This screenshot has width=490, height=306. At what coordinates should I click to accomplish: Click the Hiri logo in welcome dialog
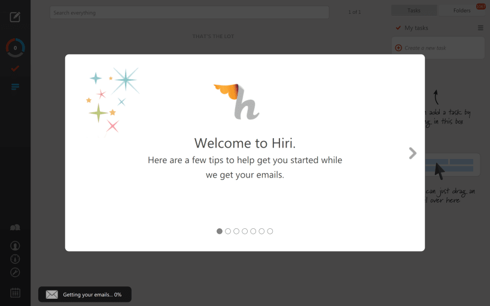click(238, 102)
